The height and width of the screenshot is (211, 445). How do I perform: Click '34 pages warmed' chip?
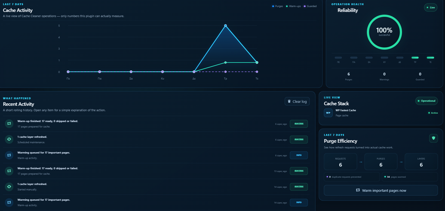[x=410, y=177]
